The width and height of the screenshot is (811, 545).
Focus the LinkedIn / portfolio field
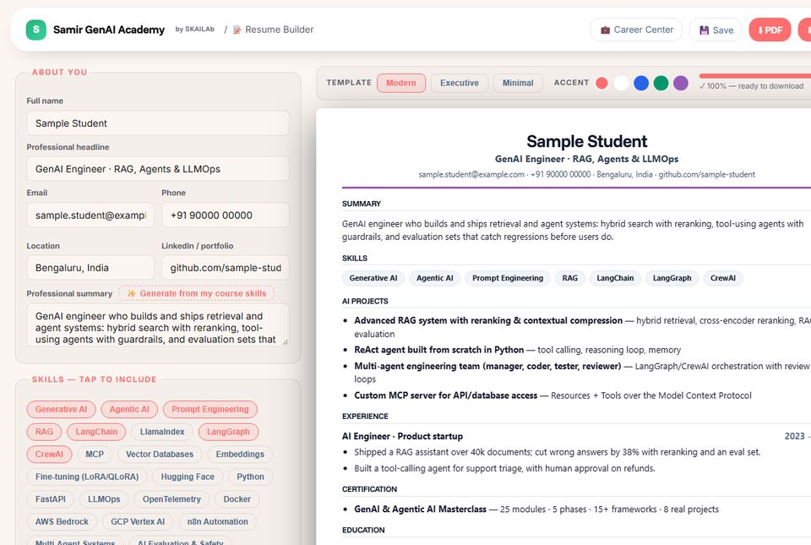point(225,267)
